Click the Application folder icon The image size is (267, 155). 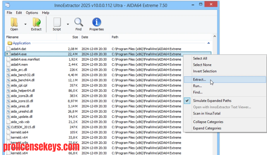point(10,43)
